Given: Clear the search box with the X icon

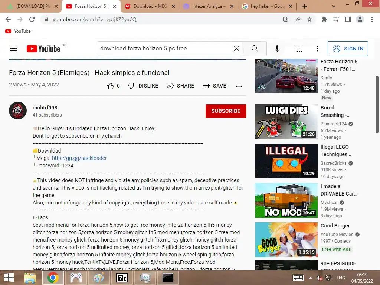Looking at the screenshot, I should click(236, 49).
